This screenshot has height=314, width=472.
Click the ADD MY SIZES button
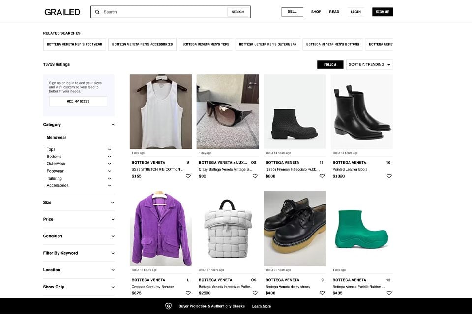pos(78,101)
